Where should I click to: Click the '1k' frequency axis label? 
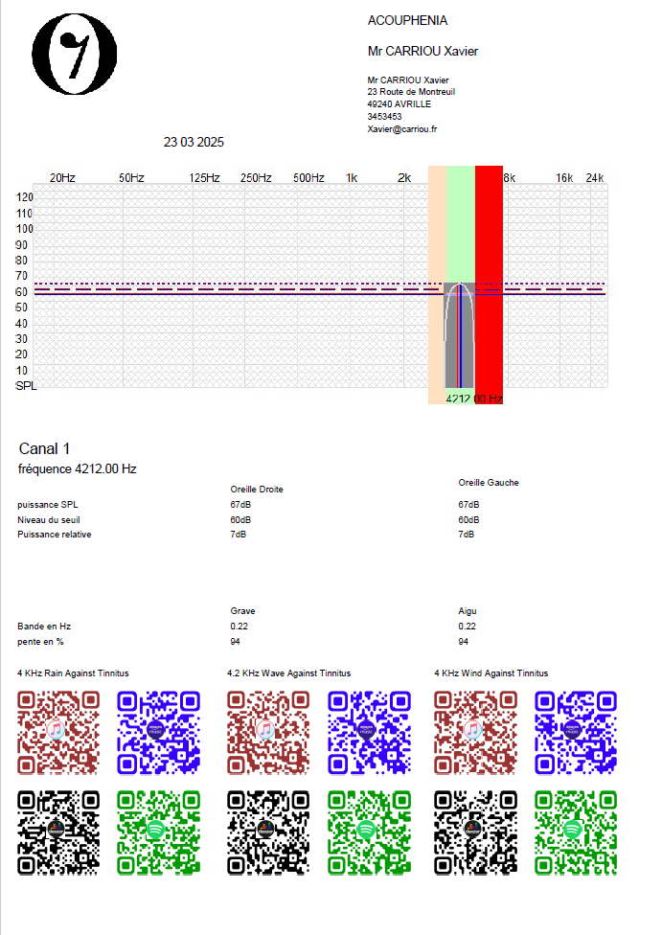pos(352,177)
